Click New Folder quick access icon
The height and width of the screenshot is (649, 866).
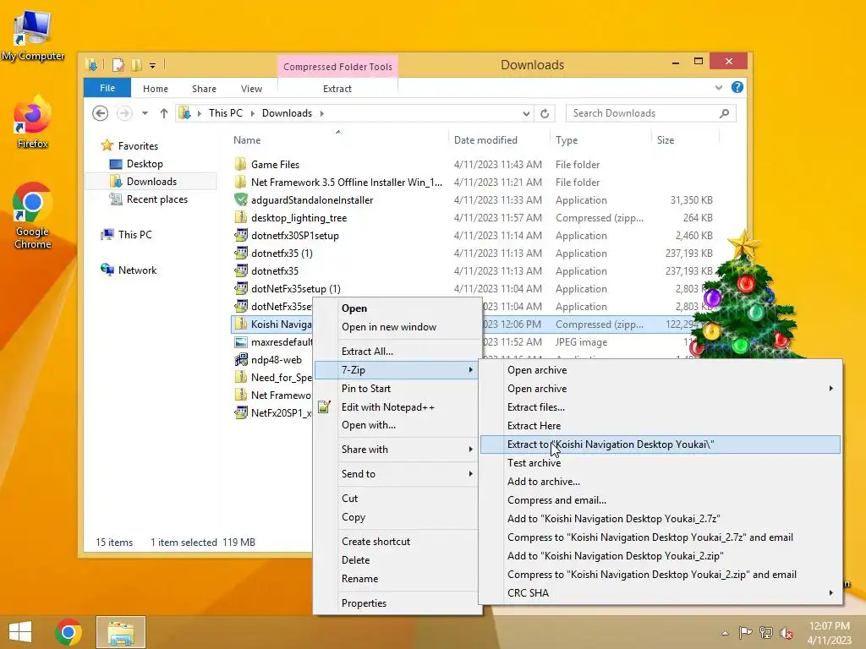tap(136, 65)
